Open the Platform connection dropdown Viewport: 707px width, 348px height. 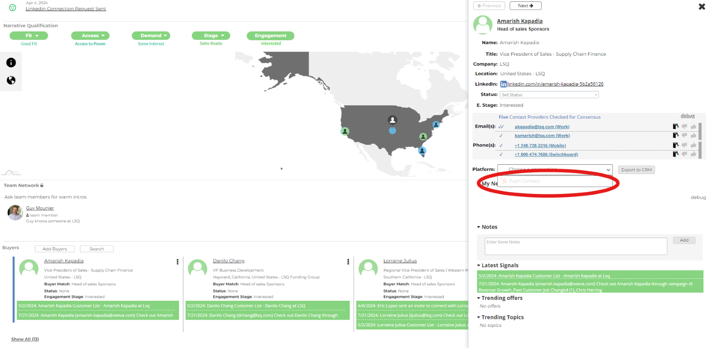(555, 170)
